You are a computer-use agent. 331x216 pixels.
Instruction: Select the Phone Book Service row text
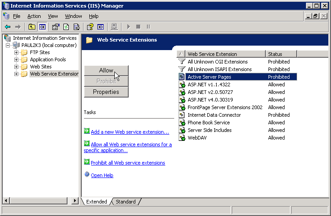[209, 123]
